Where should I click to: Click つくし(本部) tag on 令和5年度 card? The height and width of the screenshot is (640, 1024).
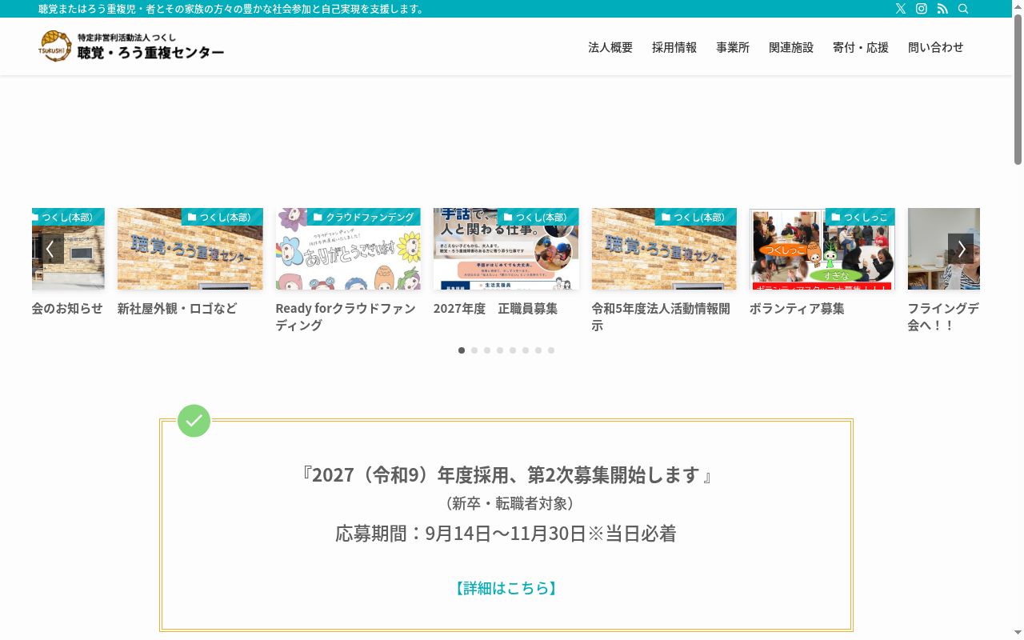tap(696, 217)
